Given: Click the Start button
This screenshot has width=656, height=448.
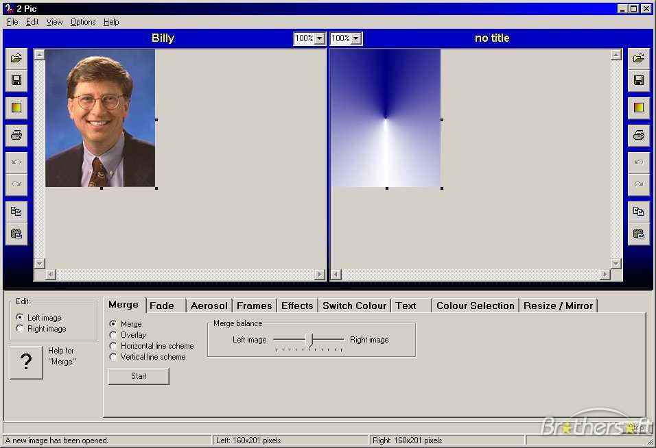Looking at the screenshot, I should pos(139,376).
